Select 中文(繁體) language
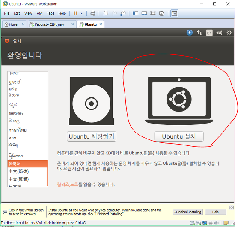The height and width of the screenshot is (227, 238). tap(19, 179)
